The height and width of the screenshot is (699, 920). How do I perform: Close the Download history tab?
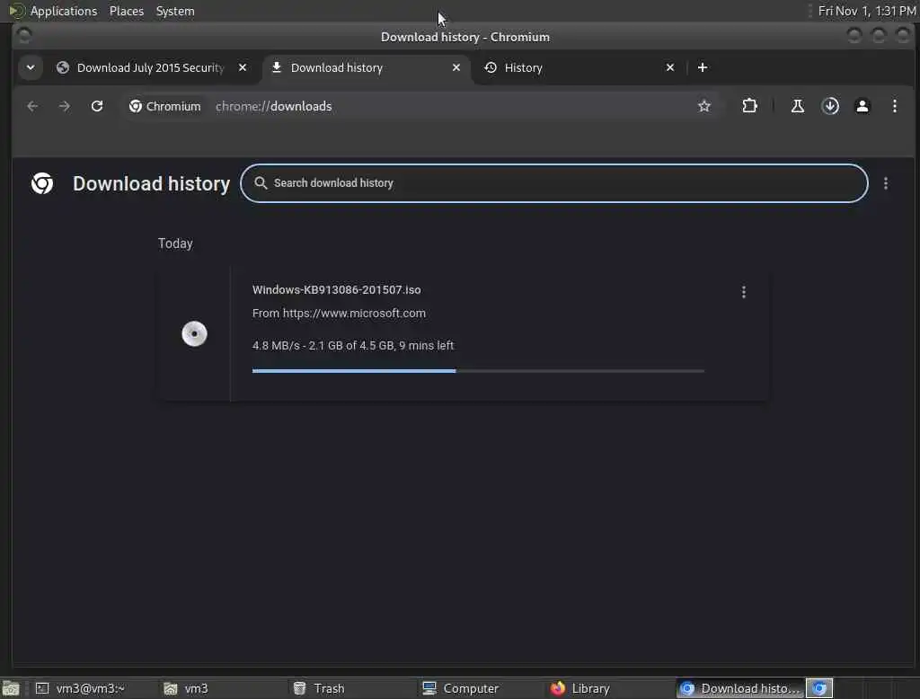pos(456,67)
